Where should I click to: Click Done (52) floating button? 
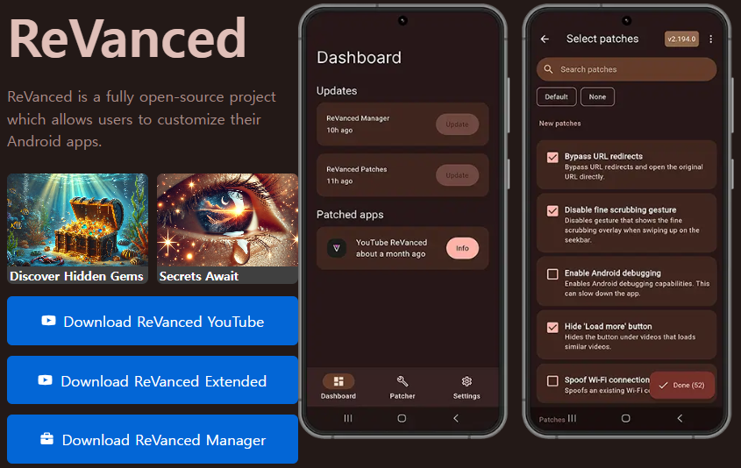click(x=681, y=386)
